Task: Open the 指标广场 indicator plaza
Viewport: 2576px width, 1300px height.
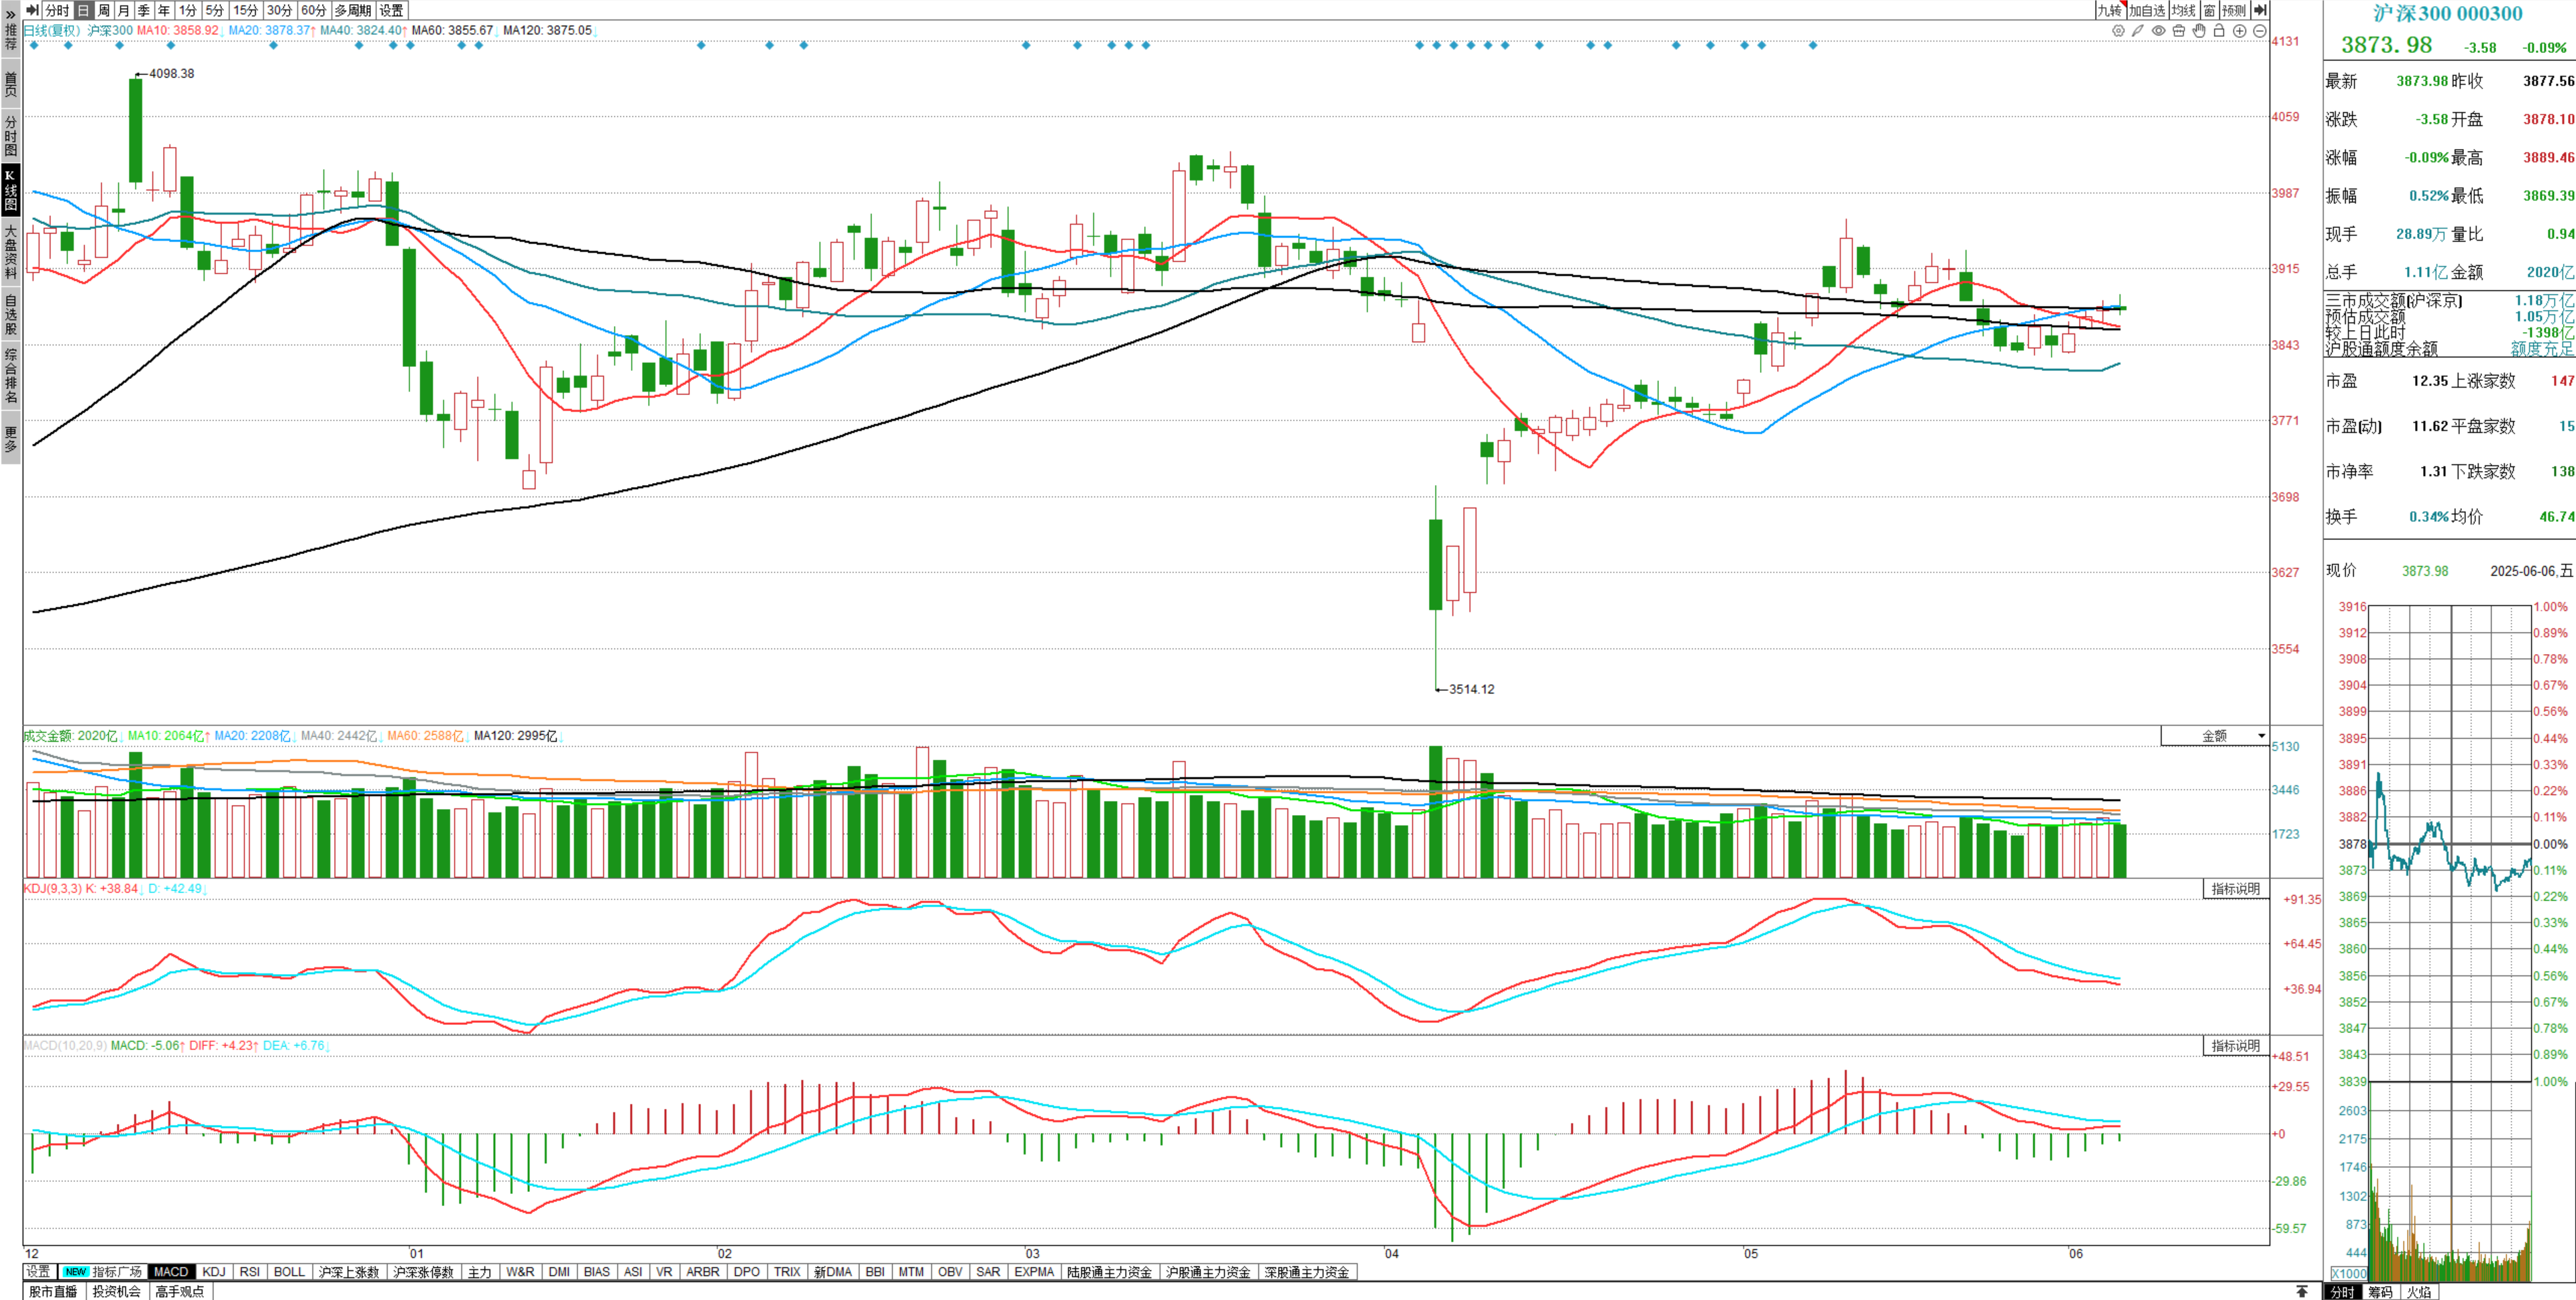Action: pos(103,1272)
